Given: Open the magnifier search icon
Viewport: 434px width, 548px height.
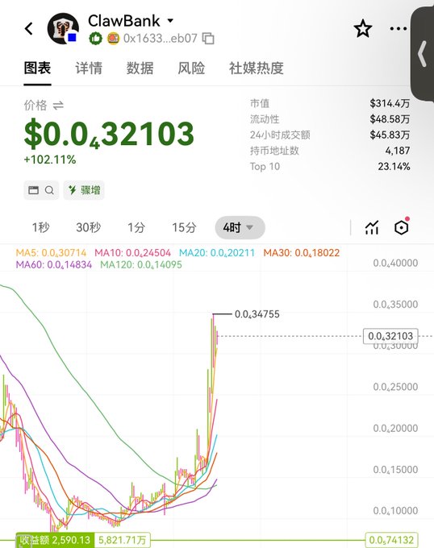Looking at the screenshot, I should tap(50, 190).
